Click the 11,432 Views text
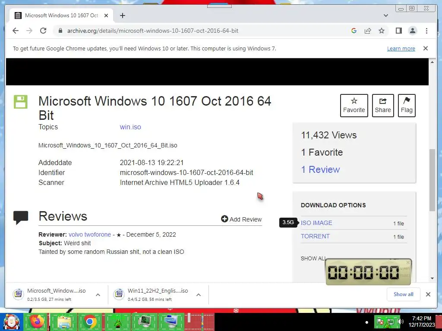This screenshot has height=331, width=442. pyautogui.click(x=328, y=135)
